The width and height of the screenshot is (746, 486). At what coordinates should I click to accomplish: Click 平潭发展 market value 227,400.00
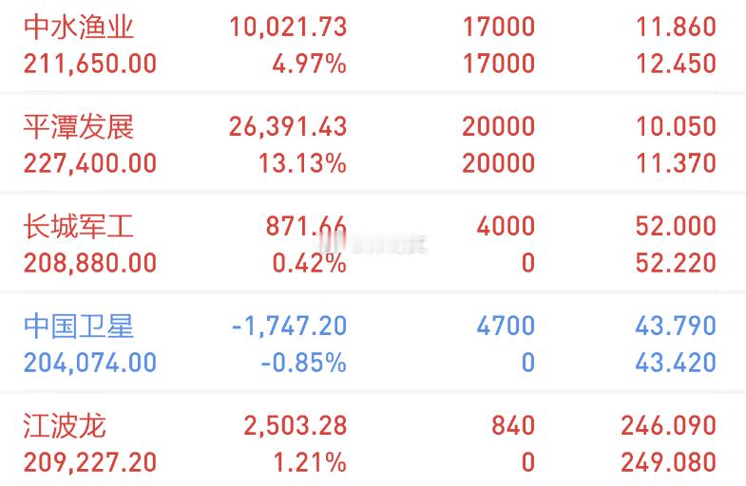click(x=90, y=163)
